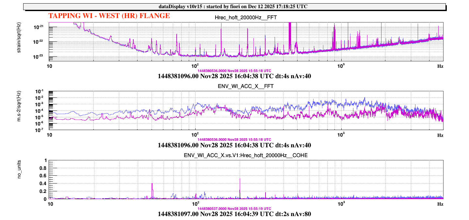Click the tallest coherence peak near 200 Hz
Screen dimensions: 469x220
(x=240, y=179)
